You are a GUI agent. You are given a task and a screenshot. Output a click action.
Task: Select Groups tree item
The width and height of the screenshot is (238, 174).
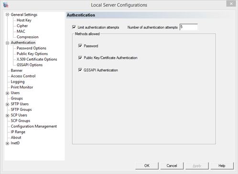[x=17, y=98]
